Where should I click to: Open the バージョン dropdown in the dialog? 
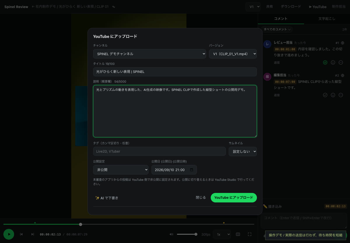pos(233,54)
